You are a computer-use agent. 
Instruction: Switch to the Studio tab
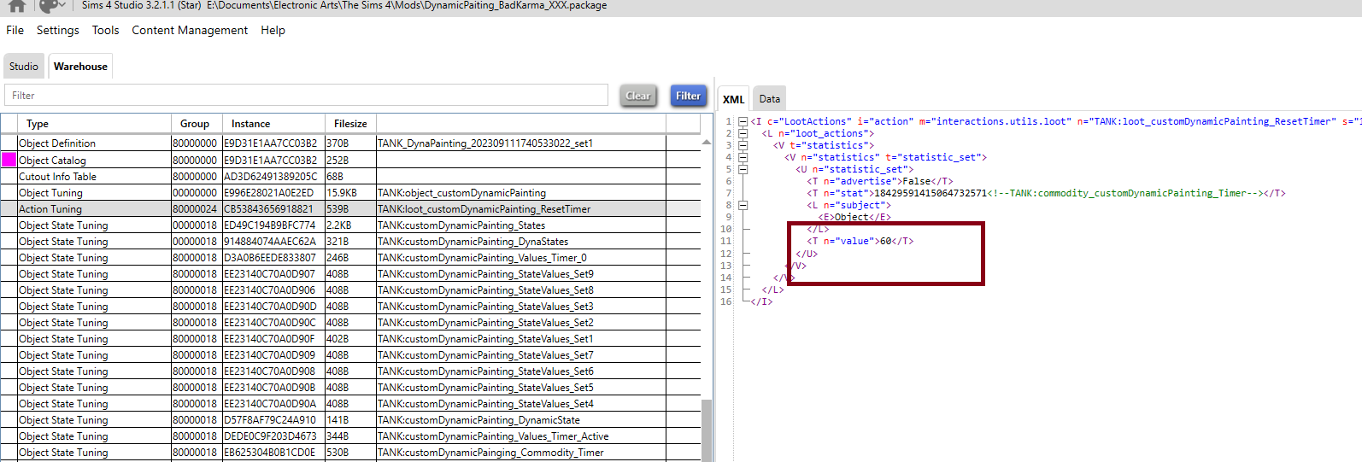(x=24, y=67)
